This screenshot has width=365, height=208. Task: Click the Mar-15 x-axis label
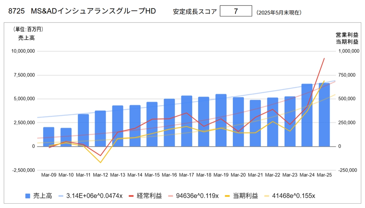(x=152, y=175)
